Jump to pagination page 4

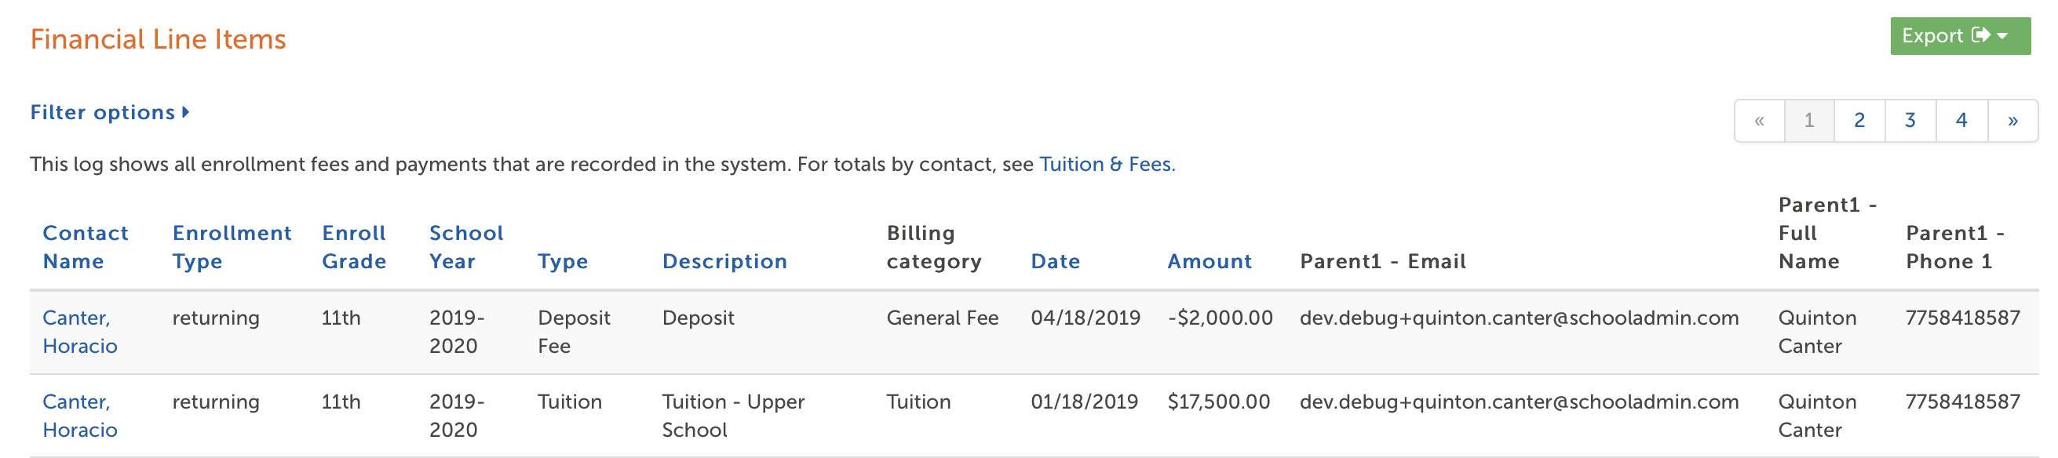point(1961,121)
